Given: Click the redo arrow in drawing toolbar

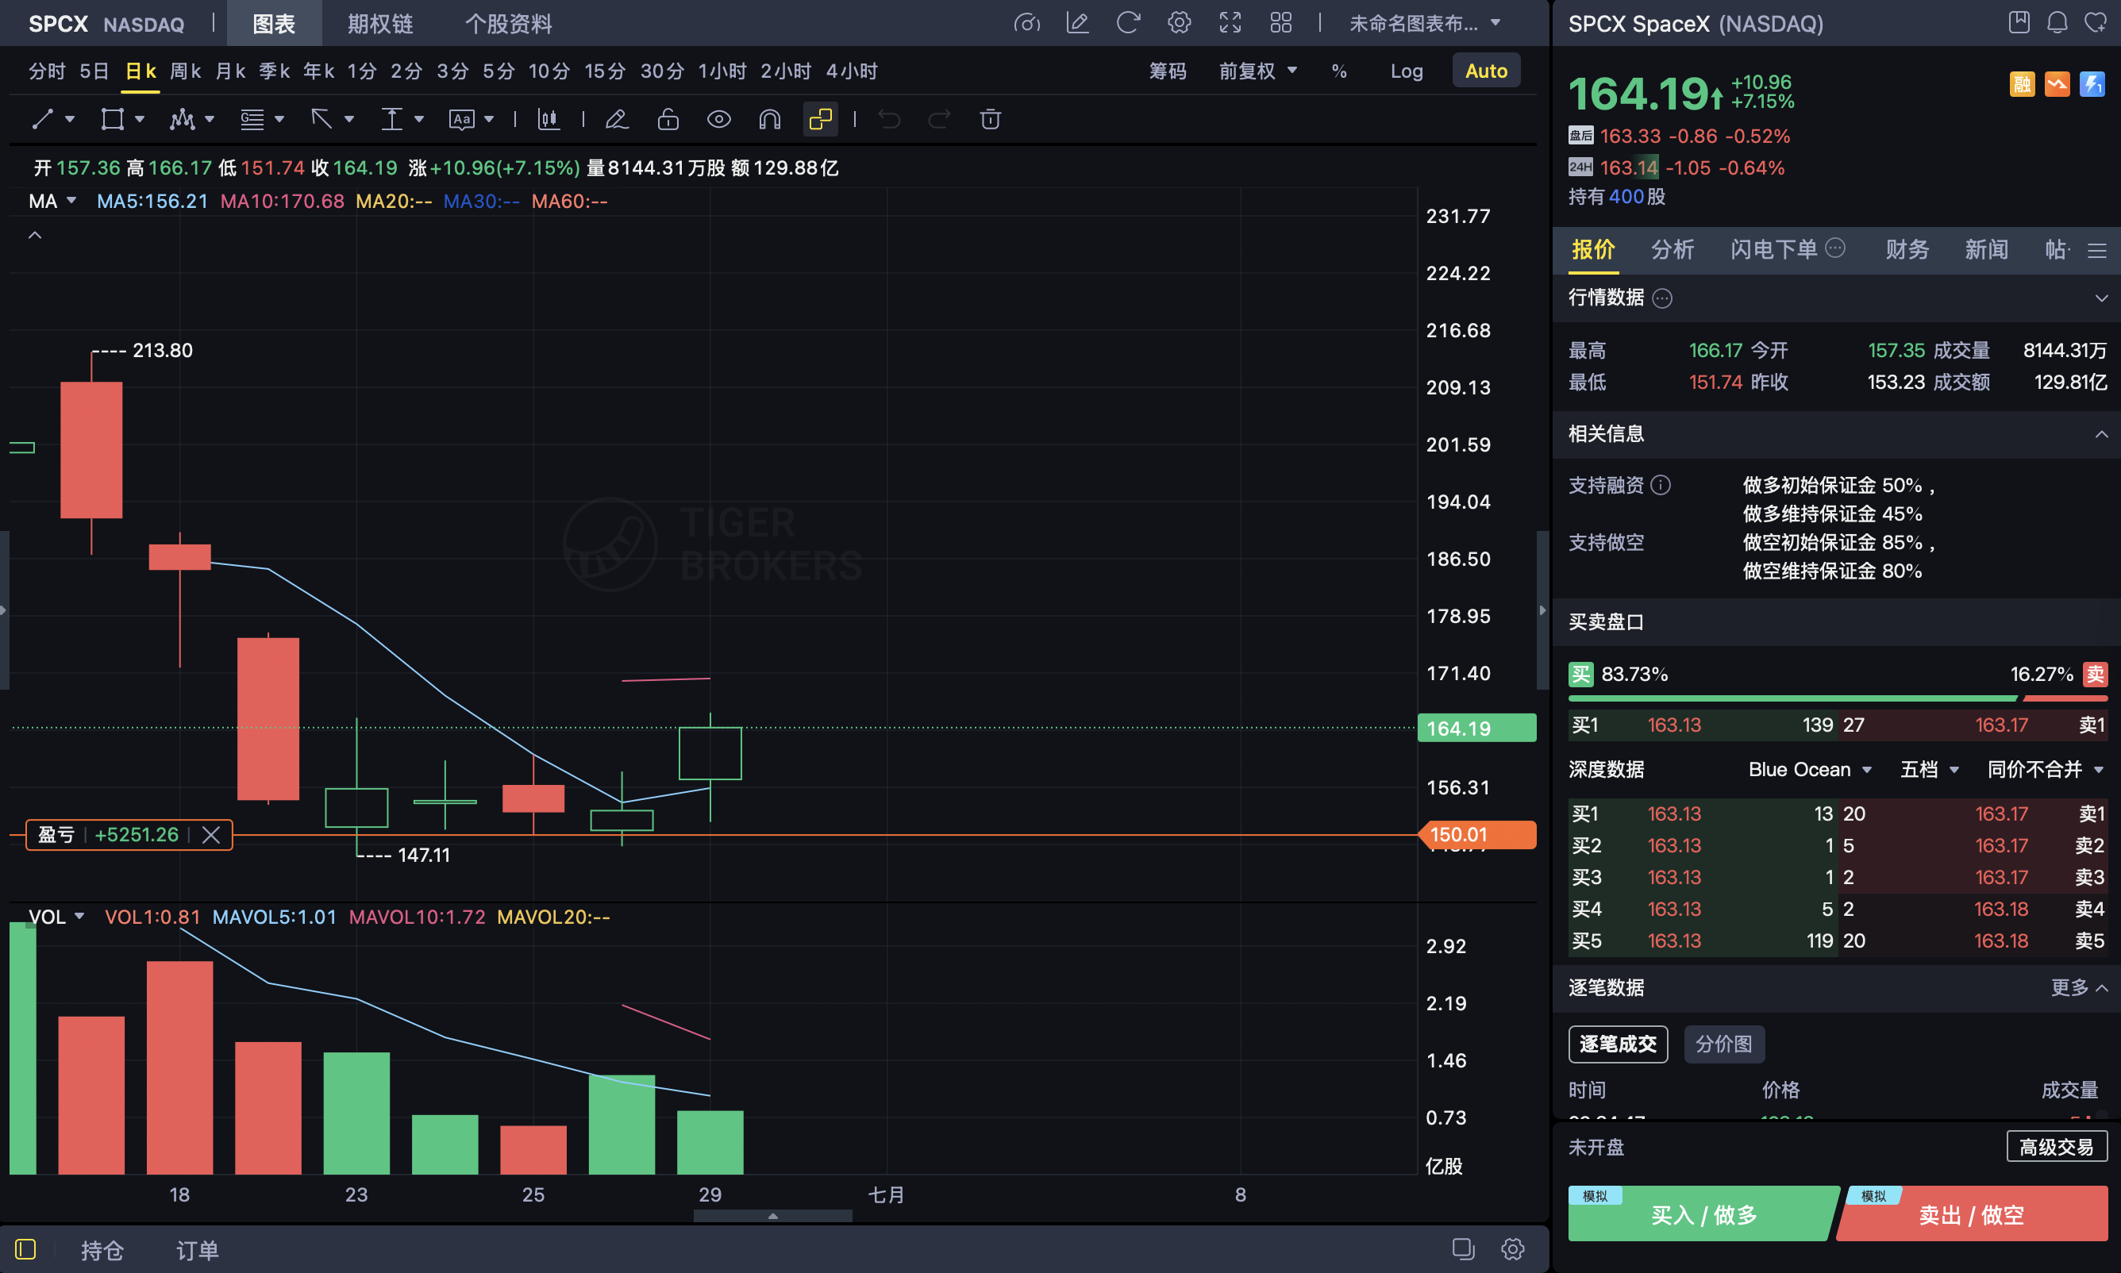Looking at the screenshot, I should click(940, 119).
